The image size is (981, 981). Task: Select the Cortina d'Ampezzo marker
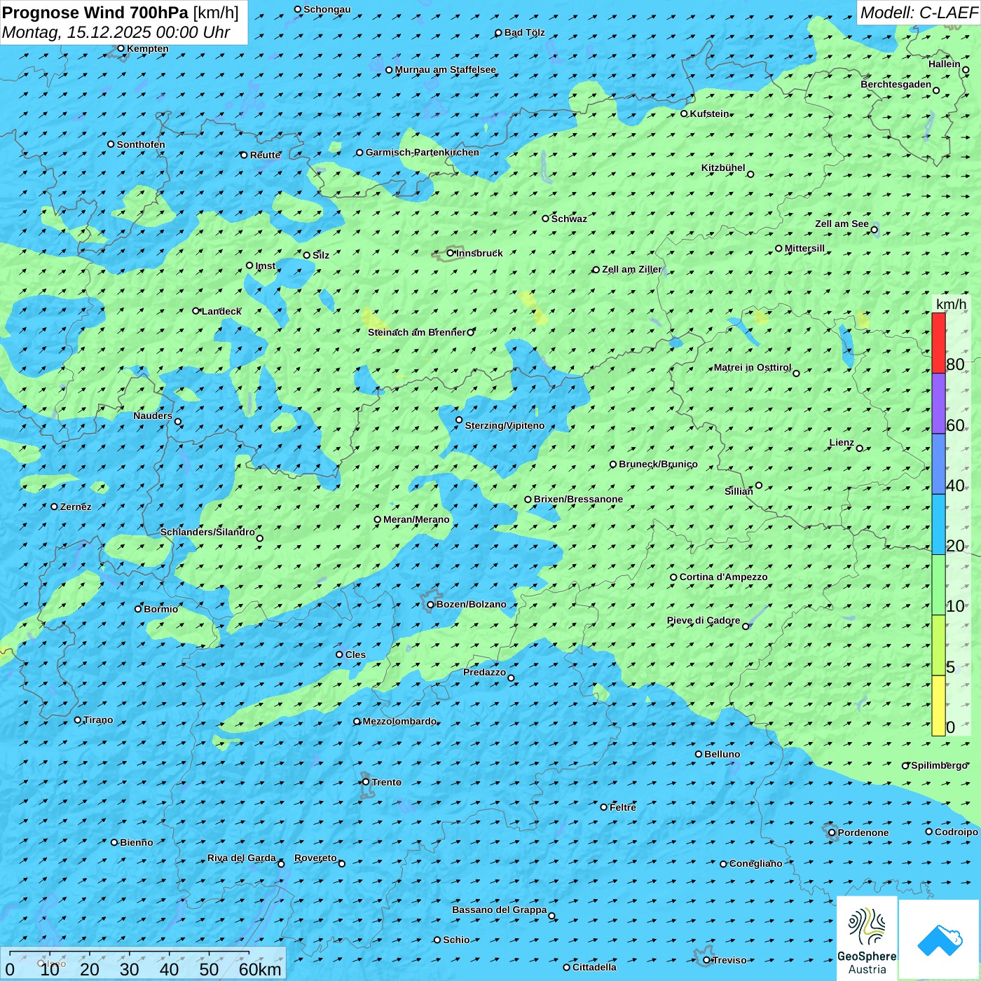(674, 577)
